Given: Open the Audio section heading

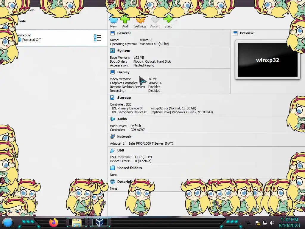Looking at the screenshot, I should (122, 119).
